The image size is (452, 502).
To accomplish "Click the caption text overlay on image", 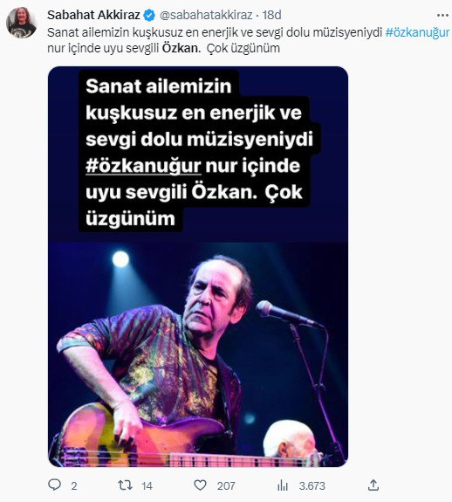I will click(x=198, y=152).
